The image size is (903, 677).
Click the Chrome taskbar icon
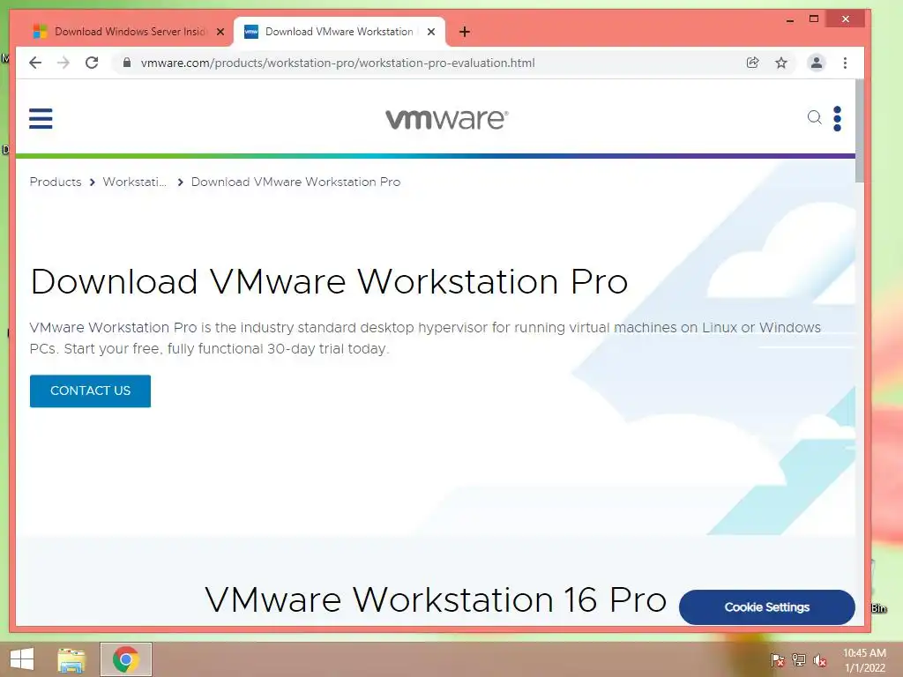point(125,659)
